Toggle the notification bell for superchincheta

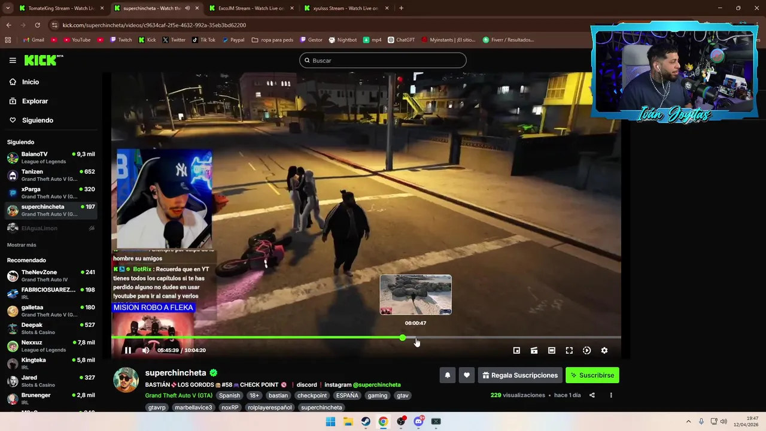[447, 375]
